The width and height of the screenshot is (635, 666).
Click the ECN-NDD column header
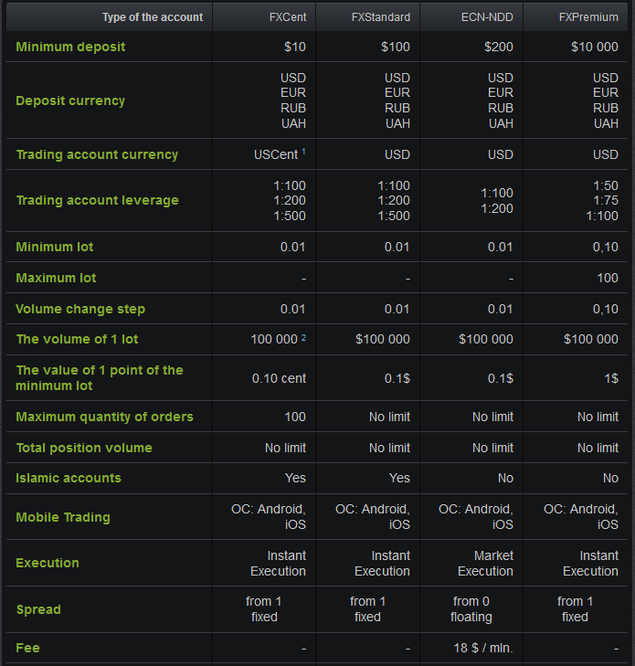pyautogui.click(x=487, y=17)
